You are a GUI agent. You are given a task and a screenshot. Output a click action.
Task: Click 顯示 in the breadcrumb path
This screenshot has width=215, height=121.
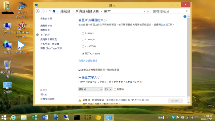click(107, 11)
